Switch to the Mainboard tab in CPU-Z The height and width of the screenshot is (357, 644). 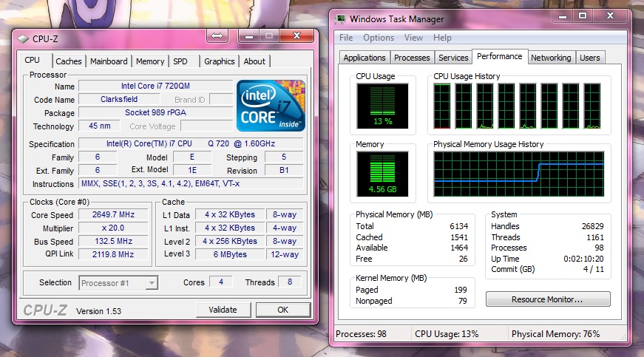point(109,61)
